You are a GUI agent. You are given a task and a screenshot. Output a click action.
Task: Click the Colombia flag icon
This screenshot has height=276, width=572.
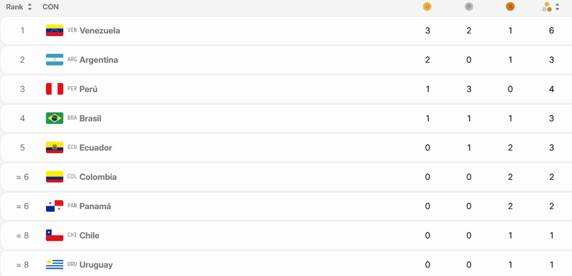[54, 177]
